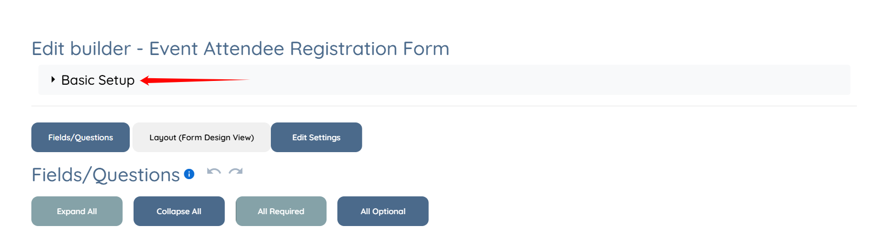Open the Layout (Form Design View) tab
Image resolution: width=871 pixels, height=246 pixels.
[x=201, y=138]
